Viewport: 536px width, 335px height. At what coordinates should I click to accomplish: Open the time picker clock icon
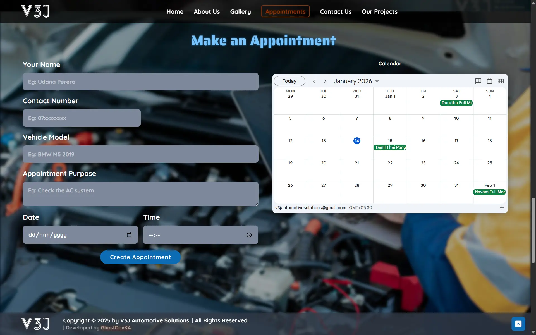[249, 235]
